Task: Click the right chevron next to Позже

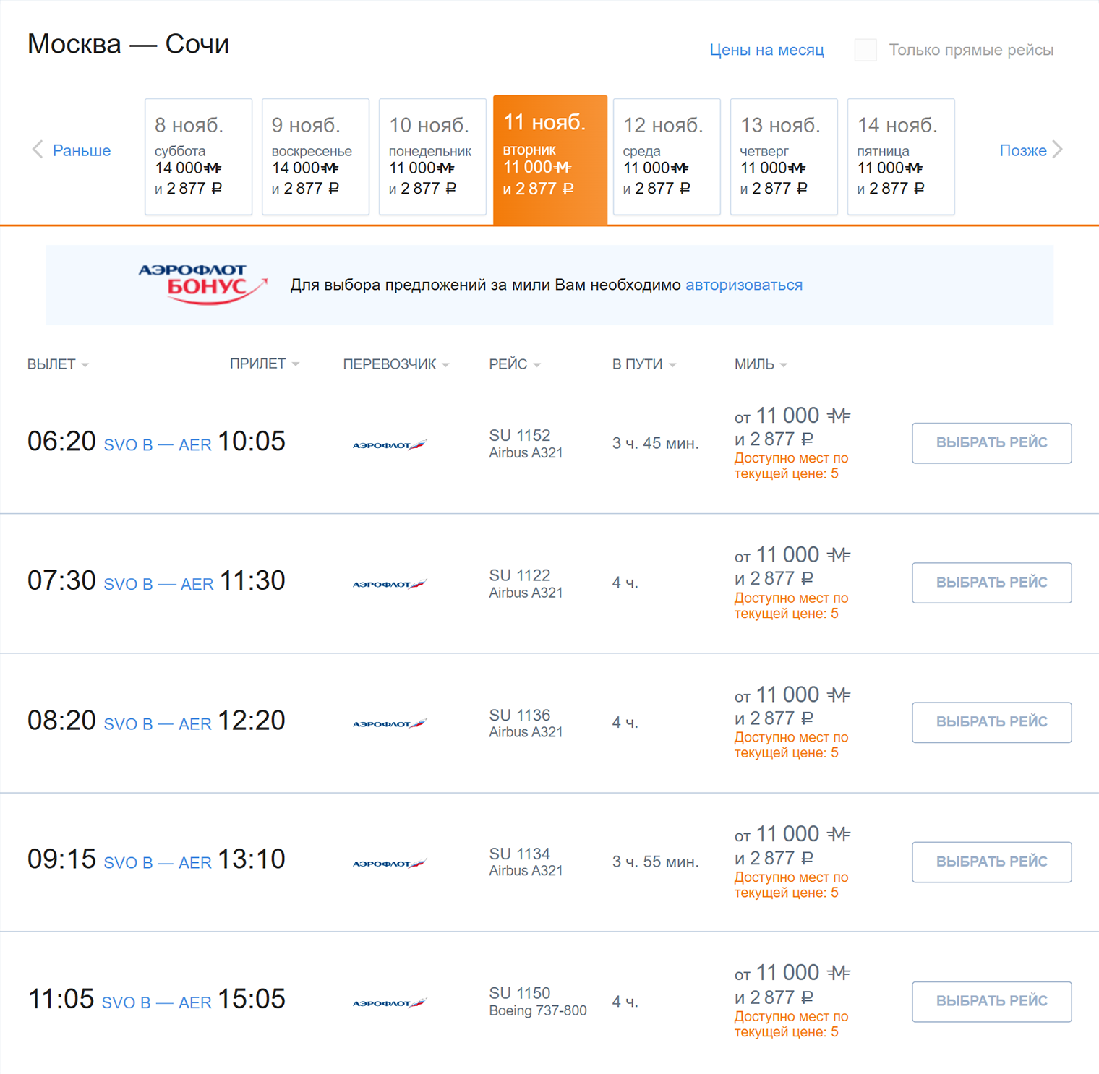Action: click(1057, 150)
